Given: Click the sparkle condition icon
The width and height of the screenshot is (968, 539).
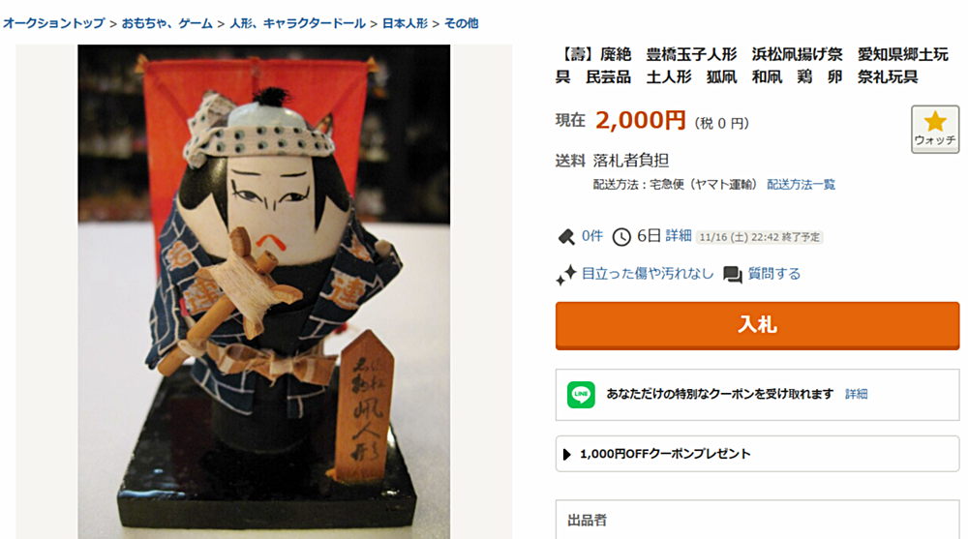Looking at the screenshot, I should 565,275.
